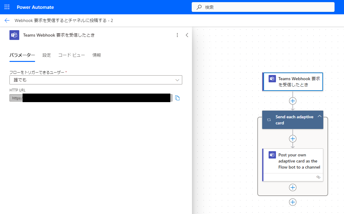Select Post your own adaptive card action
The height and width of the screenshot is (214, 344).
[293, 165]
